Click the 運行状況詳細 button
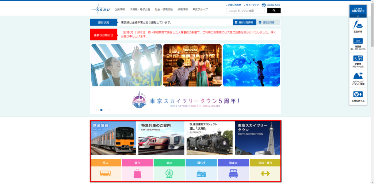The image size is (374, 184). (244, 23)
